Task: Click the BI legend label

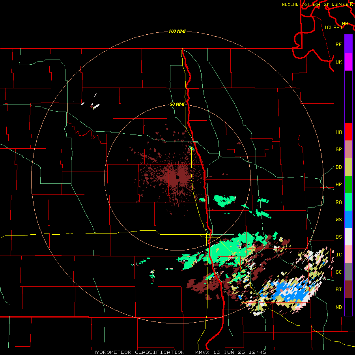Action: tap(338, 290)
